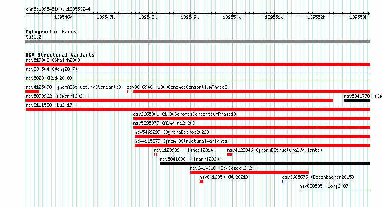This screenshot has width=382, height=207.
Task: Open nsv5893962 (Almarri2020) label
Action: click(57, 96)
